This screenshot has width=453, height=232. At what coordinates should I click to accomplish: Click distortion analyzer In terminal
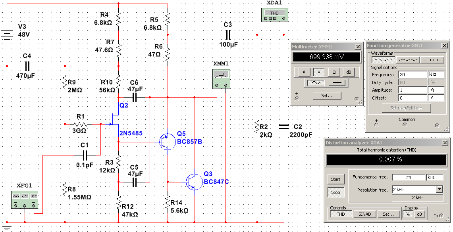point(442,216)
